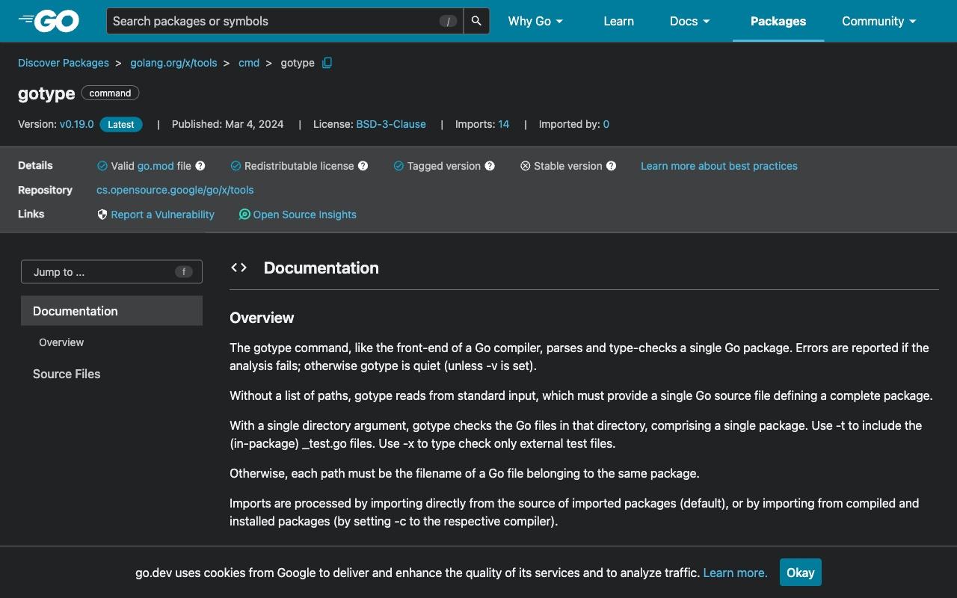This screenshot has height=598, width=957.
Task: Open version v0.19.0 link
Action: [x=77, y=124]
